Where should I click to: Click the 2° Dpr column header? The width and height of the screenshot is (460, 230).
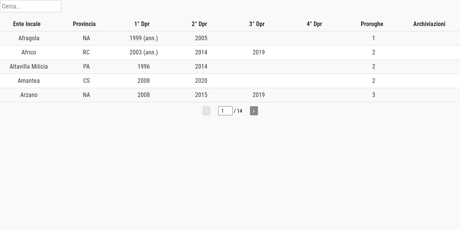tap(199, 24)
